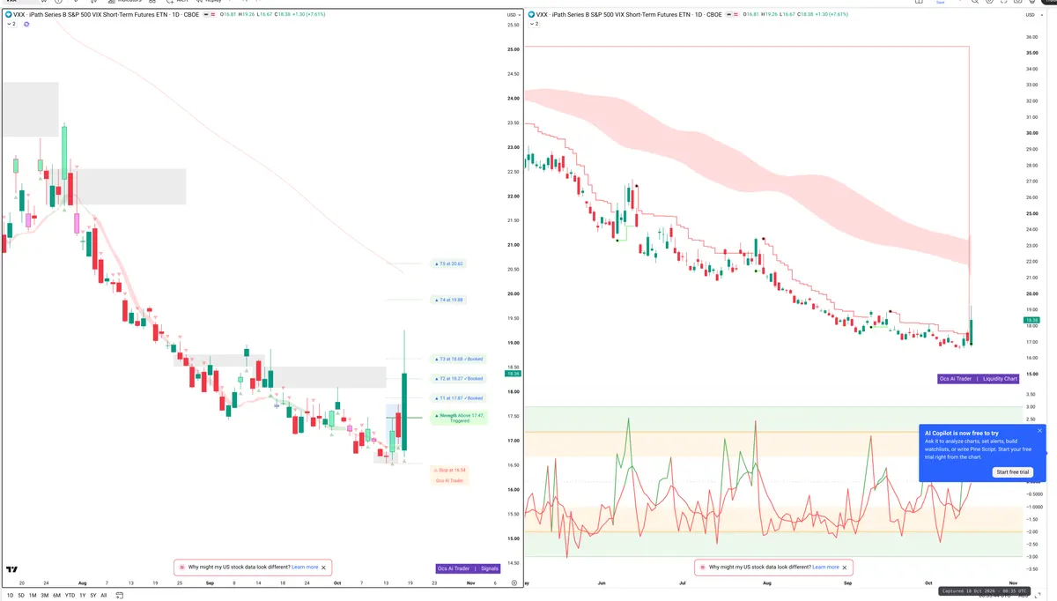The image size is (1057, 601).
Task: Select 1D time range
Action: click(11, 596)
